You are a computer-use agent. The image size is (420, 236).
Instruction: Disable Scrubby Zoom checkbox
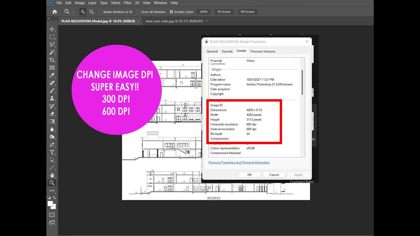171,12
